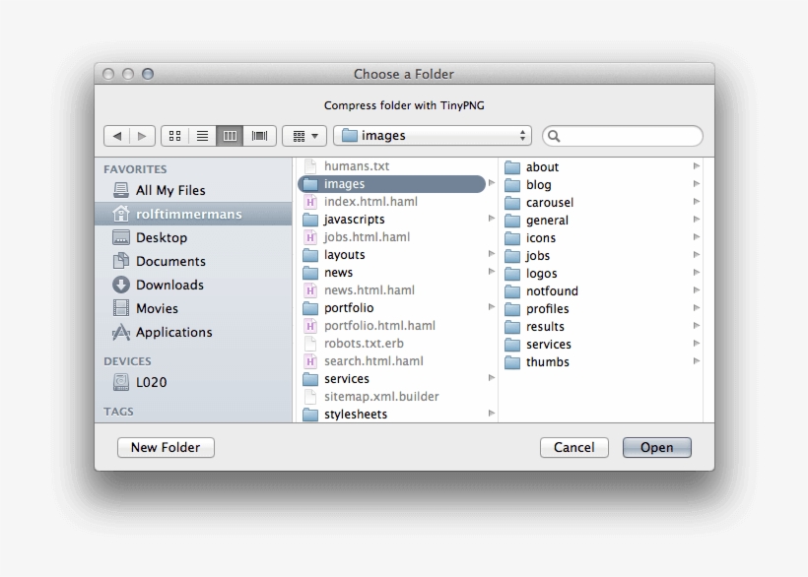Viewport: 808px width, 577px height.
Task: Select the portfolio folder
Action: (x=396, y=308)
